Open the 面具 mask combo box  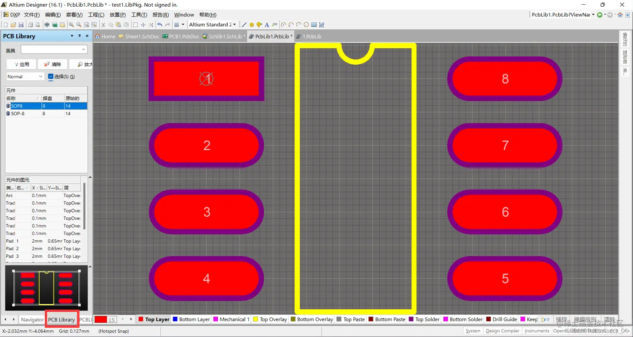coord(54,49)
